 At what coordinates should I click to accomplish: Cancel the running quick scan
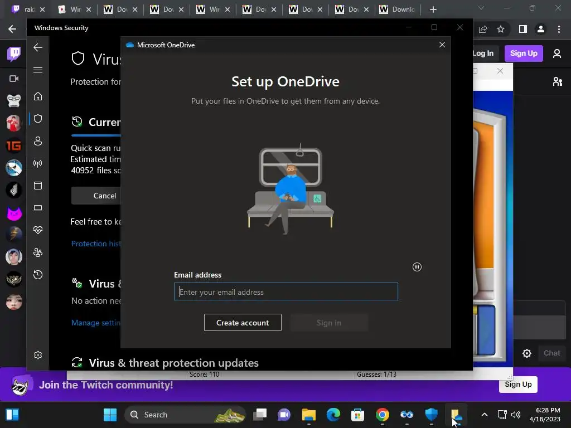tap(96, 196)
